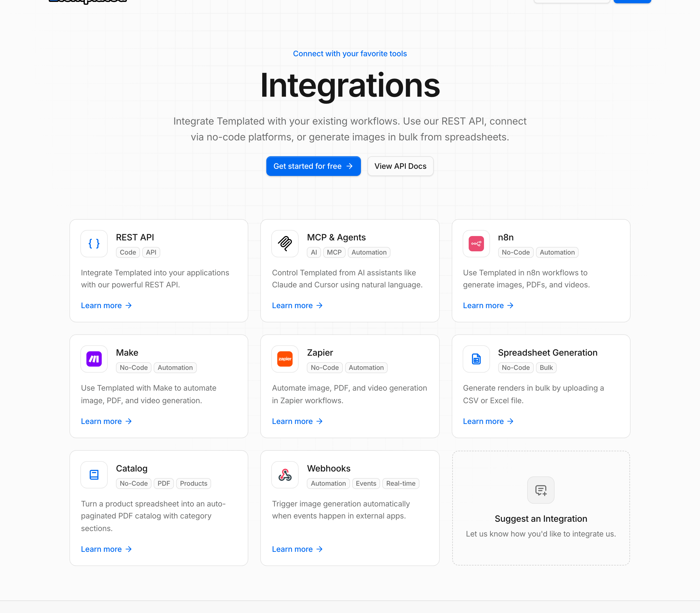Click the Suggest an Integration chat icon
The height and width of the screenshot is (613, 700).
click(x=541, y=490)
